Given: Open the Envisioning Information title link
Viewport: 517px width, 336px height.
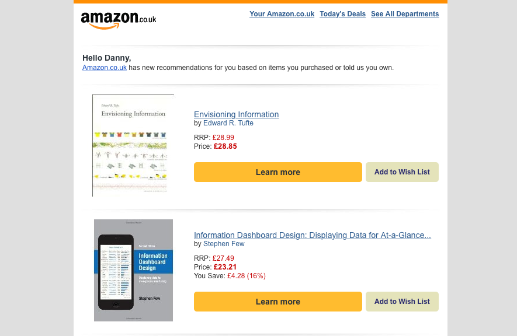Looking at the screenshot, I should (236, 114).
